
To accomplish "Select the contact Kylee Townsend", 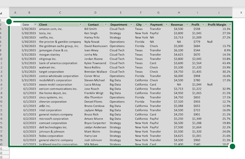I will click(x=95, y=63).
